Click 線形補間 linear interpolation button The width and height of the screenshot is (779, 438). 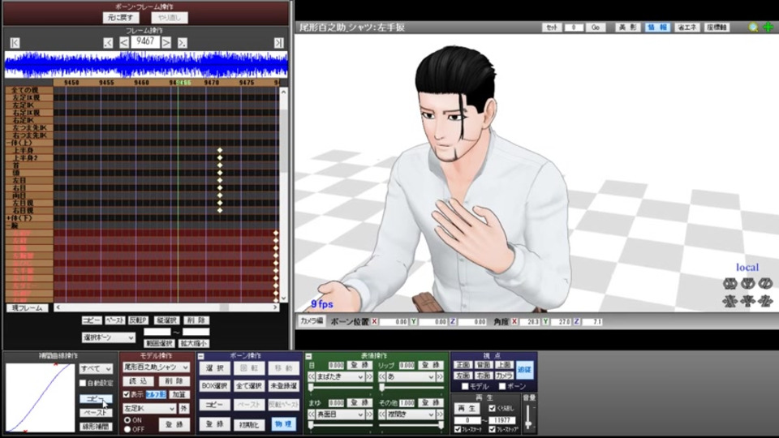tap(96, 427)
